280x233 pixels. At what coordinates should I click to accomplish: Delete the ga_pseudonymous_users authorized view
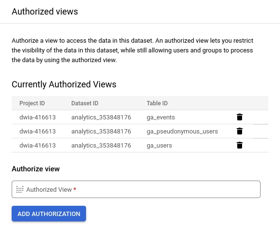(x=240, y=131)
